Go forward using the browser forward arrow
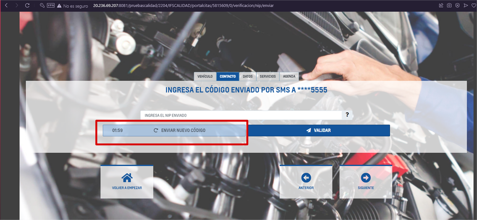 coord(16,5)
